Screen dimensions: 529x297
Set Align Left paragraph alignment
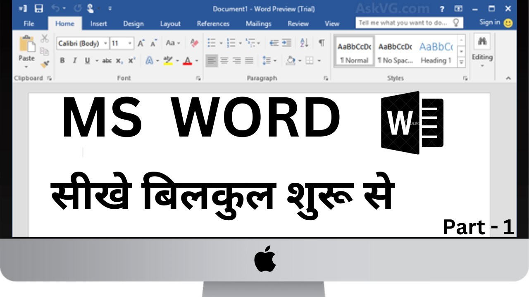click(212, 61)
